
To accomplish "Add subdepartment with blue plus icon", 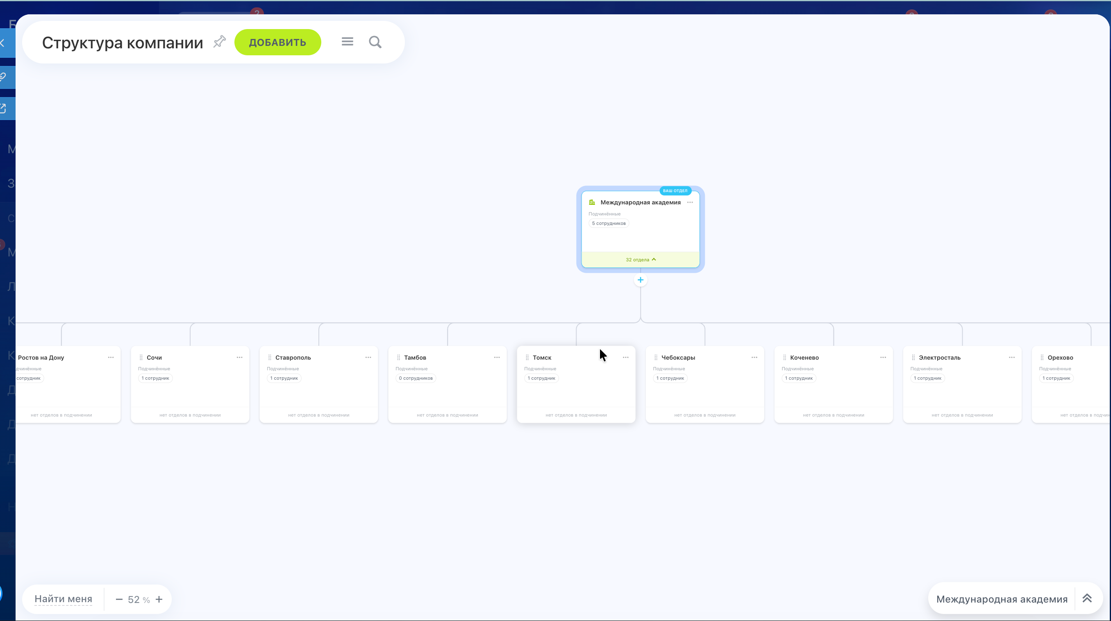I will [x=641, y=280].
